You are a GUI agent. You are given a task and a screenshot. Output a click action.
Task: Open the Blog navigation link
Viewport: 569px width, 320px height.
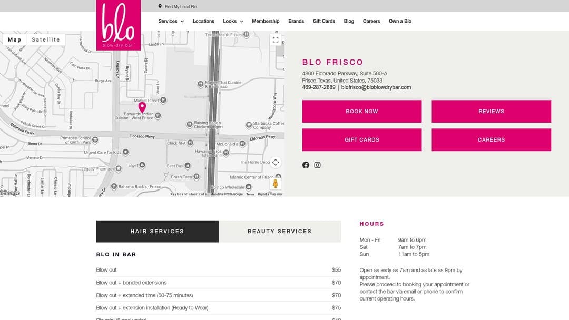tap(349, 21)
